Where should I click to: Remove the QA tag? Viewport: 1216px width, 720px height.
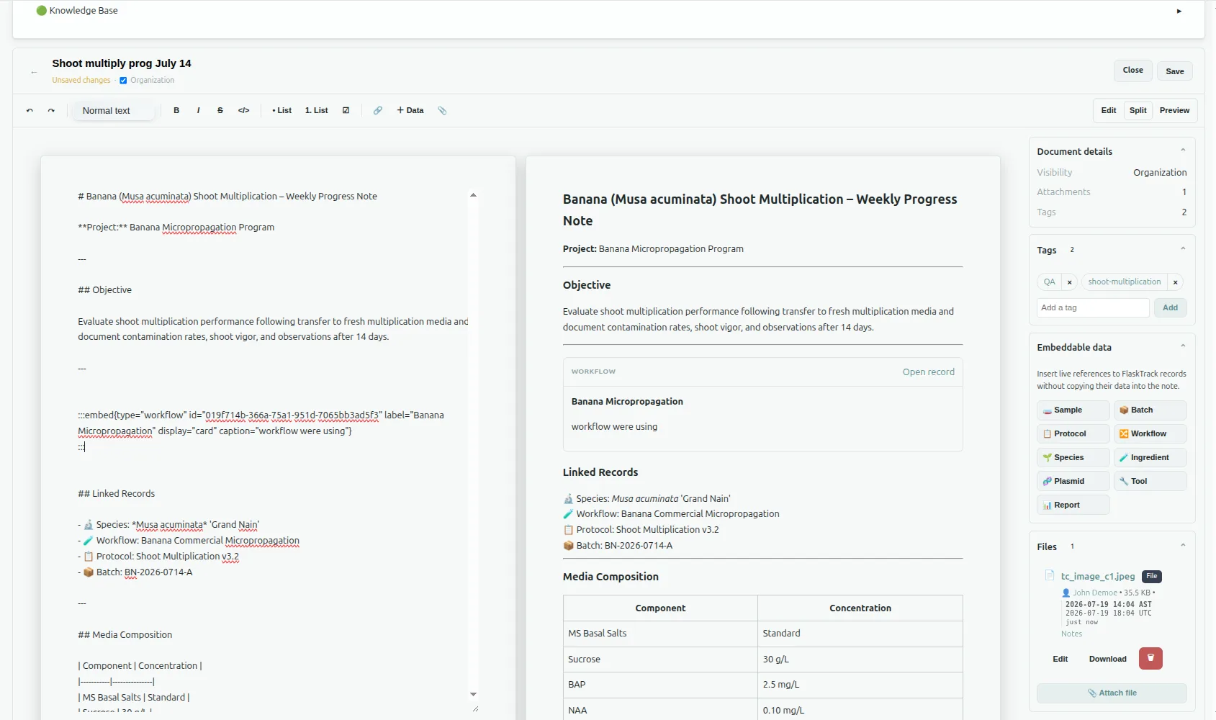click(1070, 282)
